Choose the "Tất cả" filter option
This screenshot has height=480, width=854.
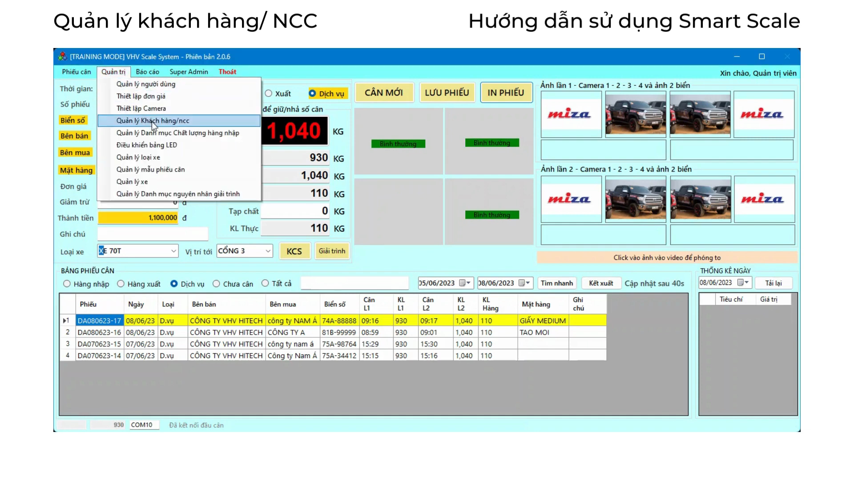point(265,284)
